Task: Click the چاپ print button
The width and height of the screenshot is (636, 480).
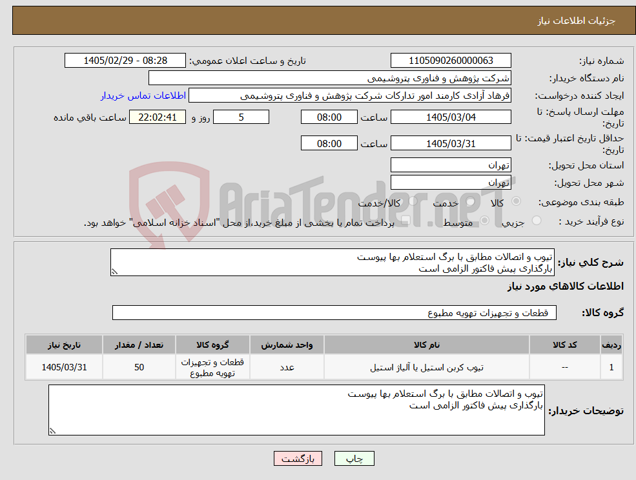Action: [x=354, y=459]
